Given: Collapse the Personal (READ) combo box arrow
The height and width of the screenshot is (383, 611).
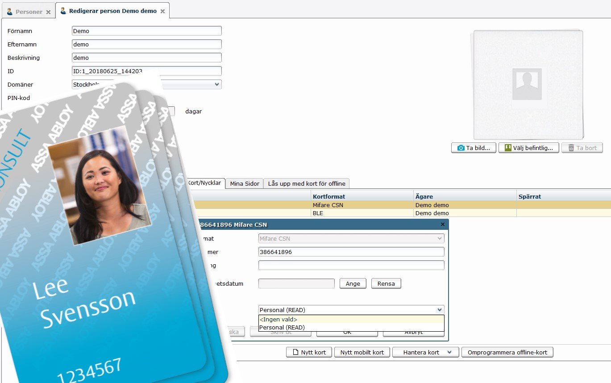Looking at the screenshot, I should click(x=440, y=310).
